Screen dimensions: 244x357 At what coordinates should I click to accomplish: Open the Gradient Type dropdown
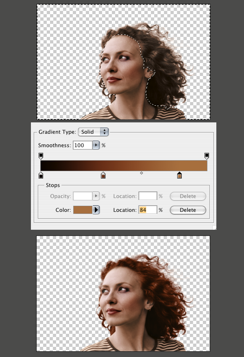94,132
